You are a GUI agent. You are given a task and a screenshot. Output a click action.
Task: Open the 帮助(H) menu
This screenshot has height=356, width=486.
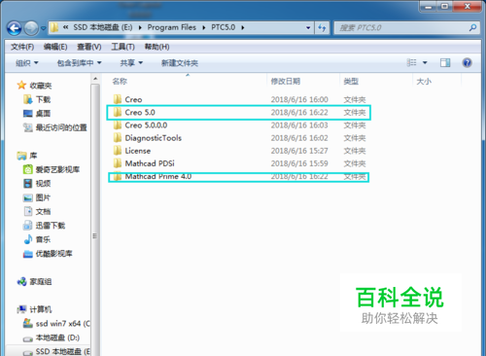pos(156,47)
